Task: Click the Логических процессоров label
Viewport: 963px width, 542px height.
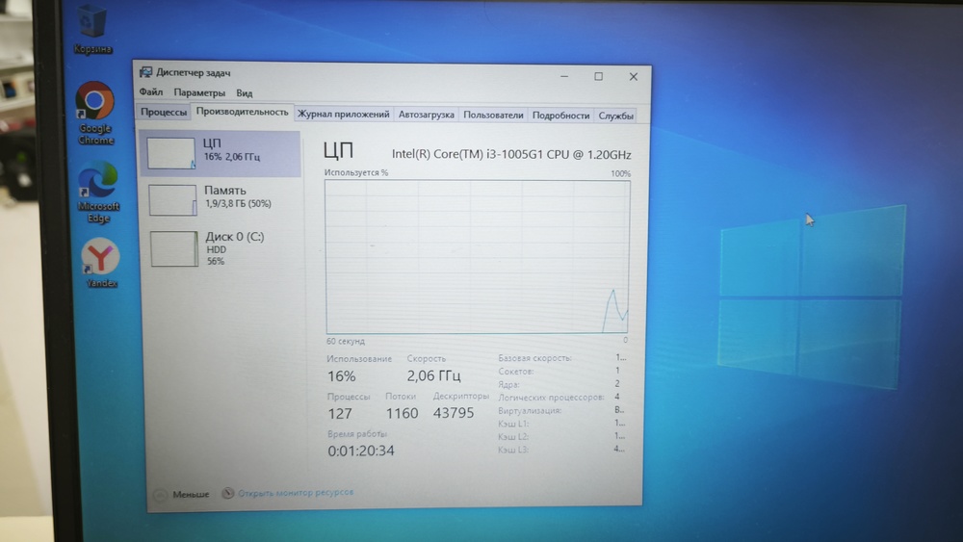Action: point(551,398)
